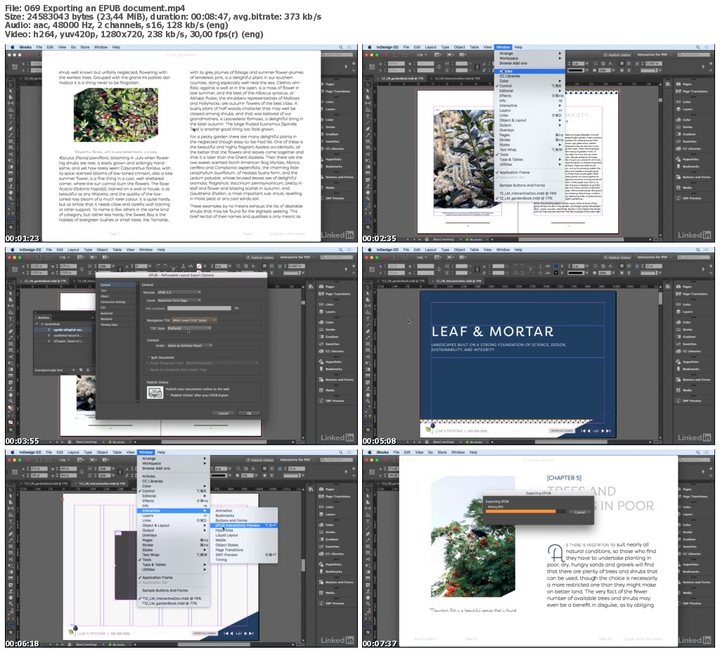
Task: Click the trash icon in the Articles panel
Action: click(88, 370)
